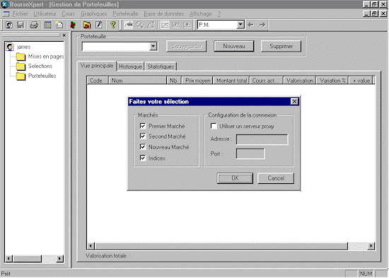
Task: Switch to the Statistiques tab
Action: pos(161,66)
